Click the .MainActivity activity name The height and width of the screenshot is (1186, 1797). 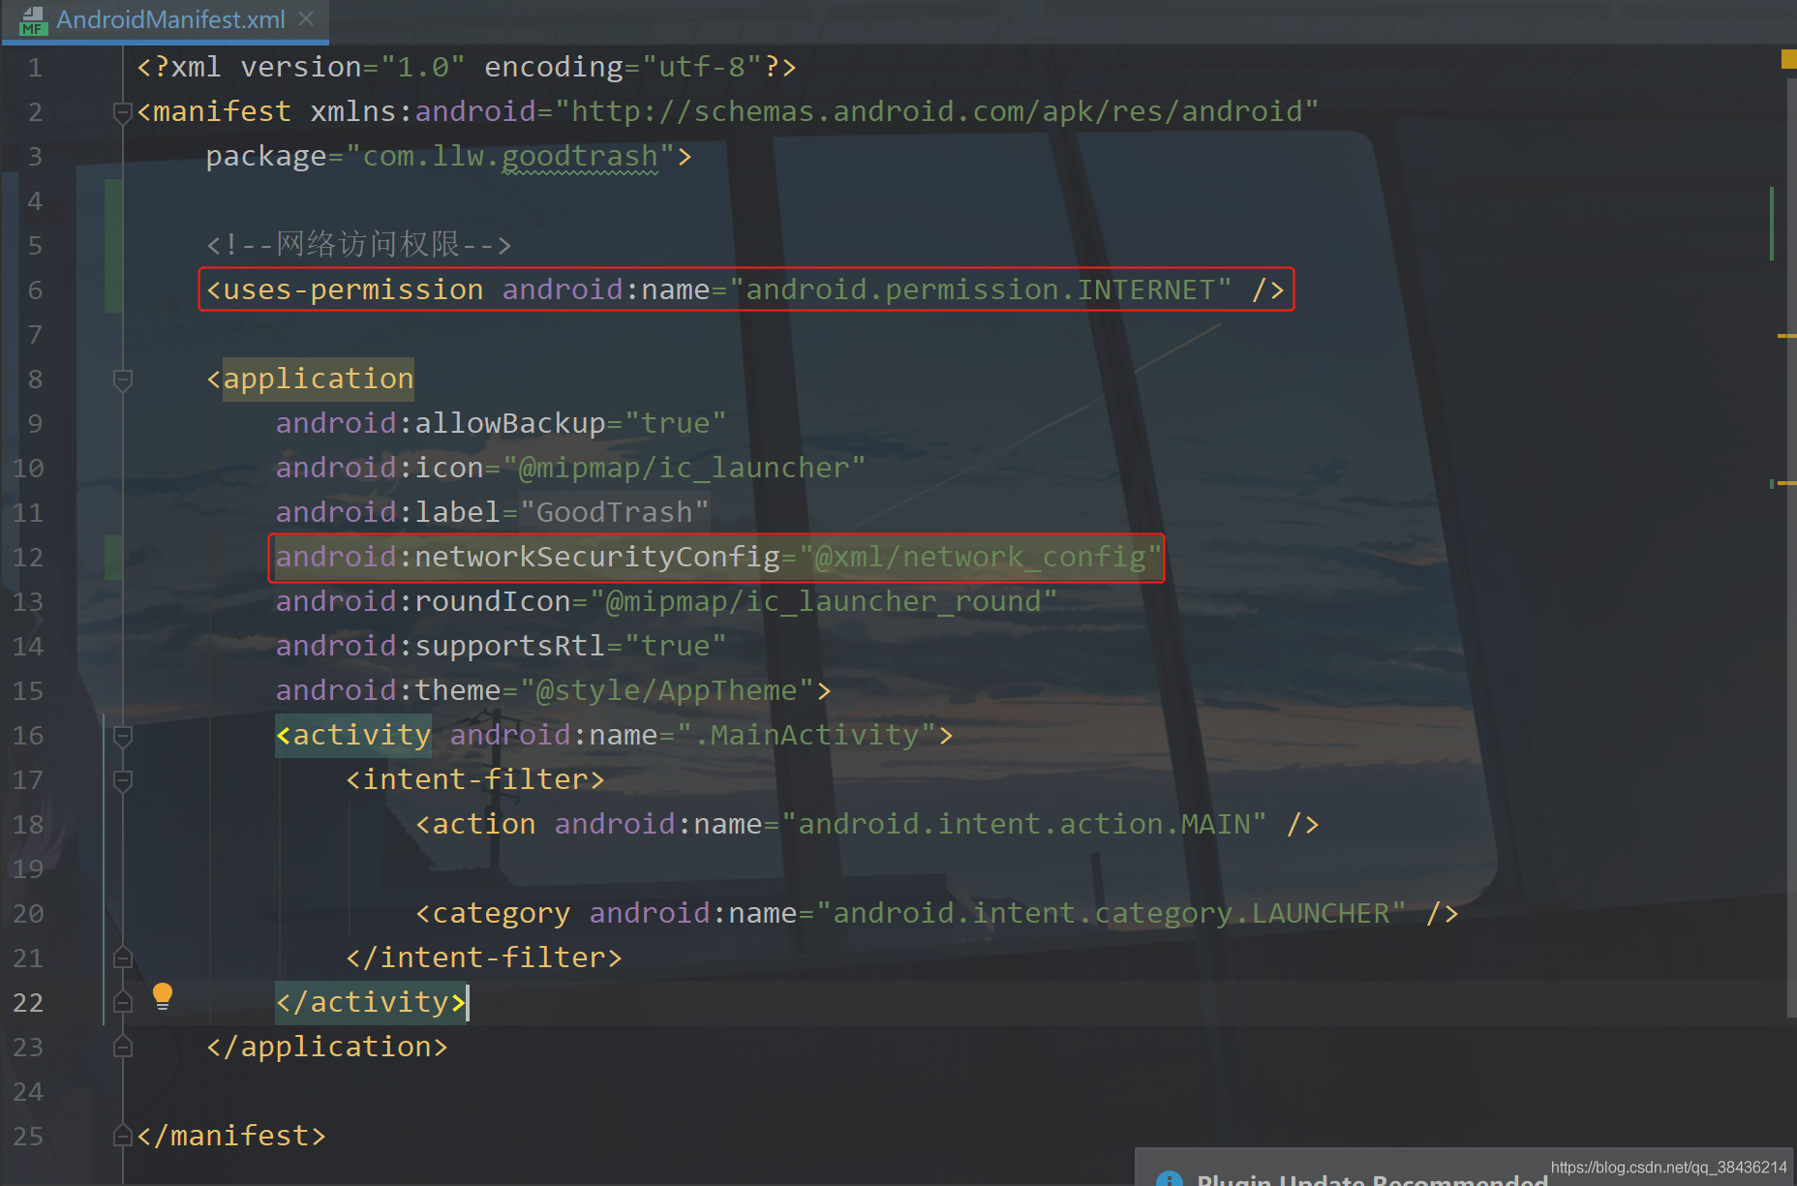[807, 735]
